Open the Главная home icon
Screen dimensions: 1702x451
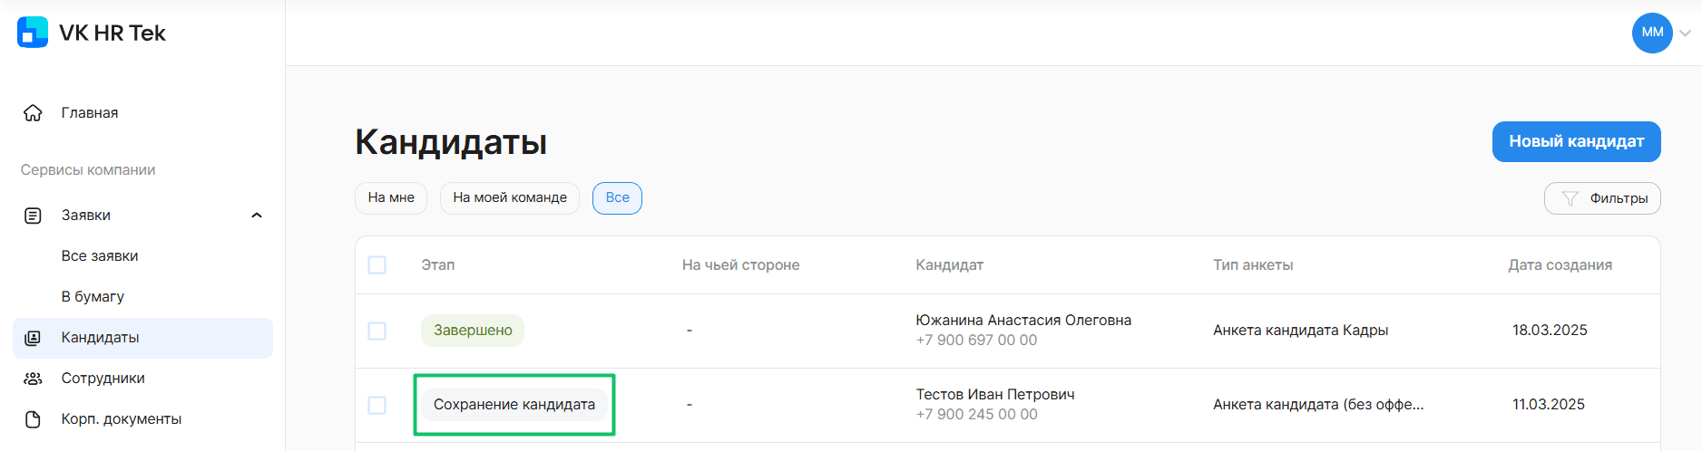[33, 113]
